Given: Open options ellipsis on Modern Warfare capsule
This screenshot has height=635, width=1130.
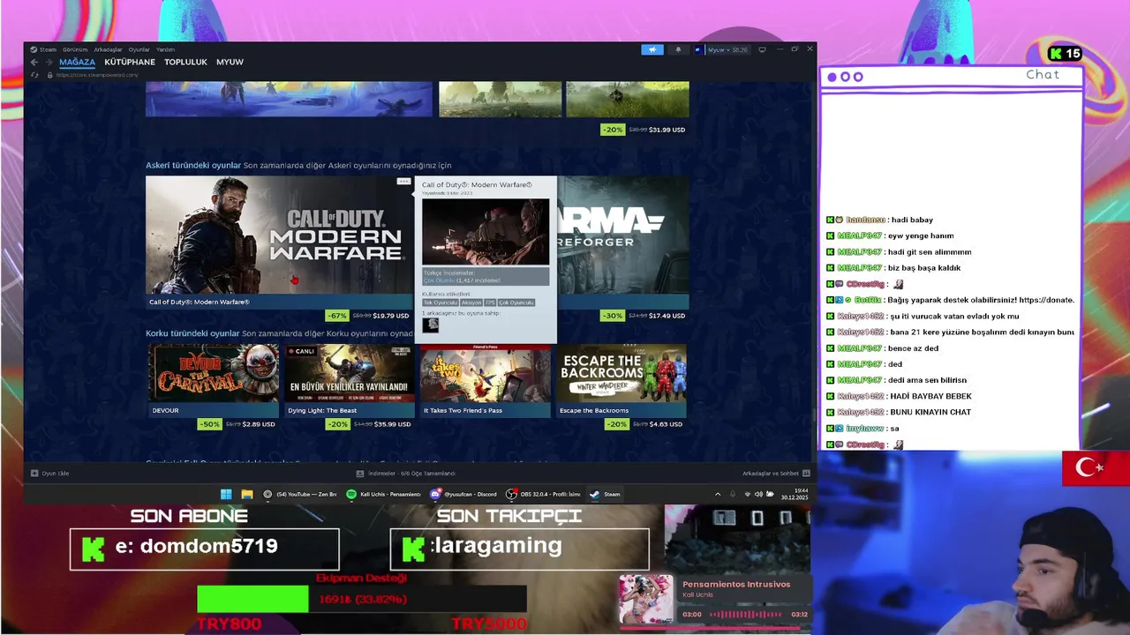Looking at the screenshot, I should [403, 182].
